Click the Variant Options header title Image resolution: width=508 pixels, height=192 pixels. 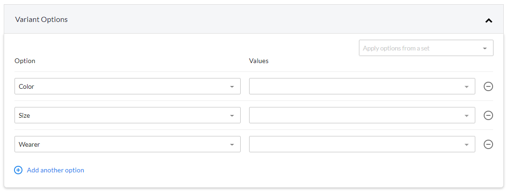[41, 20]
